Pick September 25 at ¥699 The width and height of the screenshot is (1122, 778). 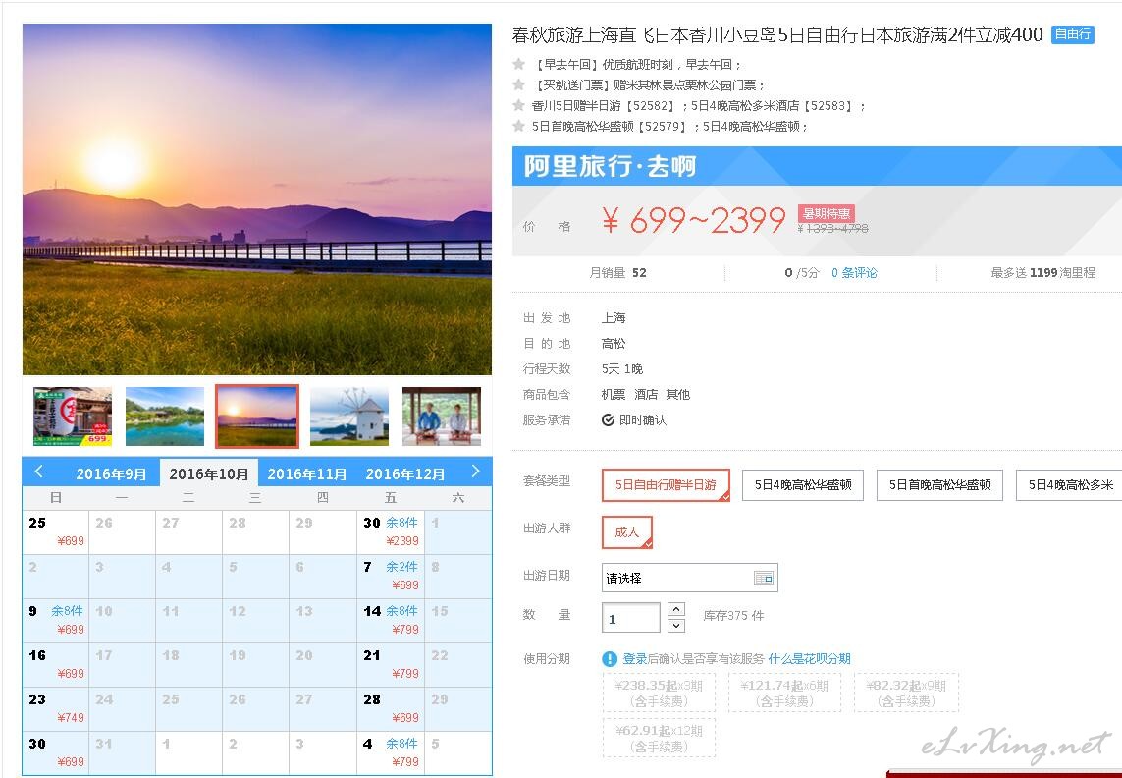click(x=56, y=531)
